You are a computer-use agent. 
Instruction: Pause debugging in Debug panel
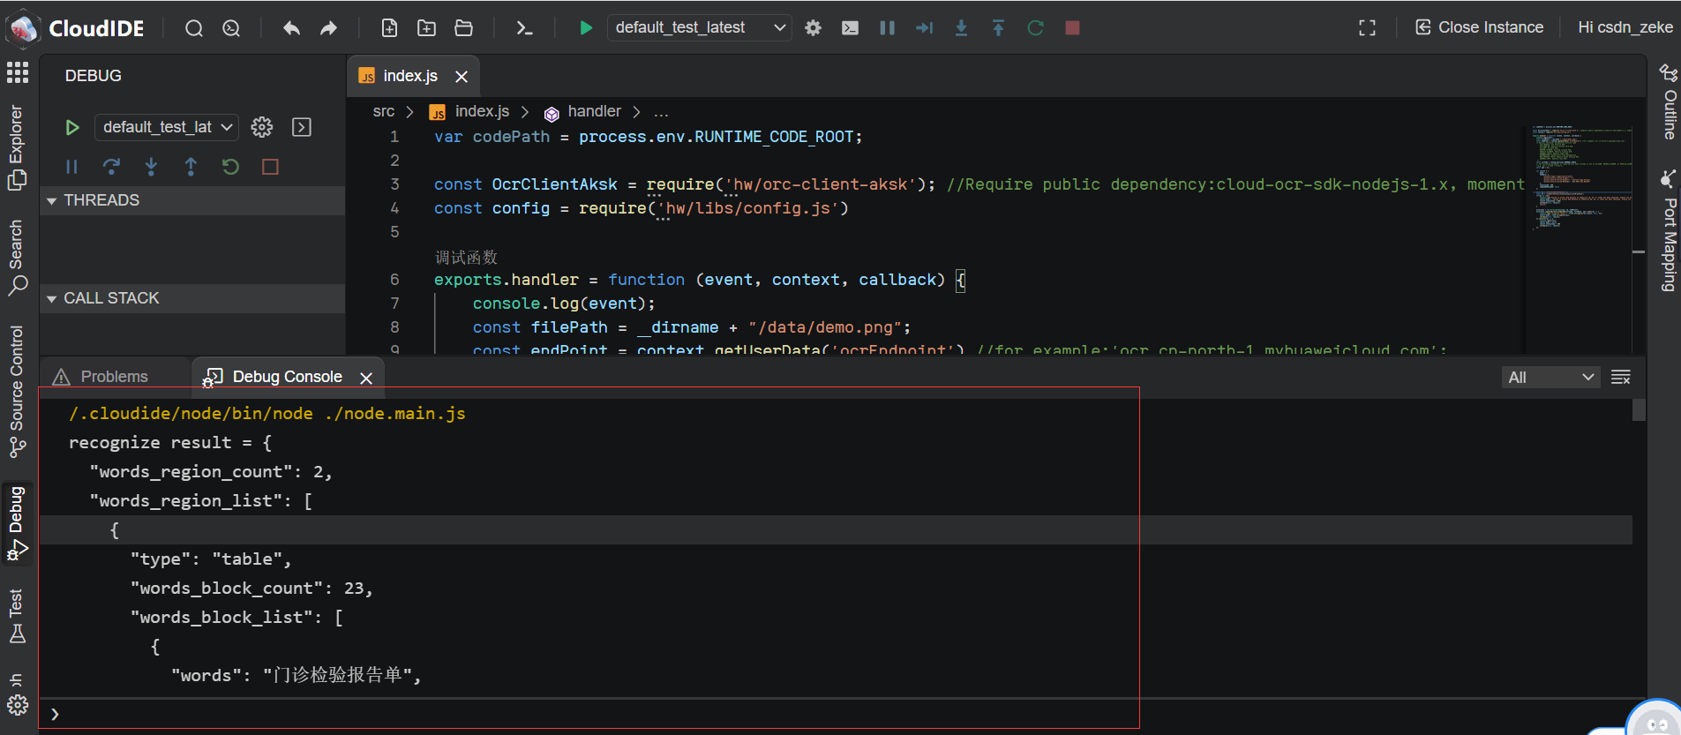71,167
